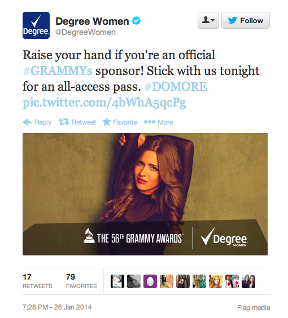Click the Degree logo profile avatar
This screenshot has height=318, width=288.
tap(36, 25)
